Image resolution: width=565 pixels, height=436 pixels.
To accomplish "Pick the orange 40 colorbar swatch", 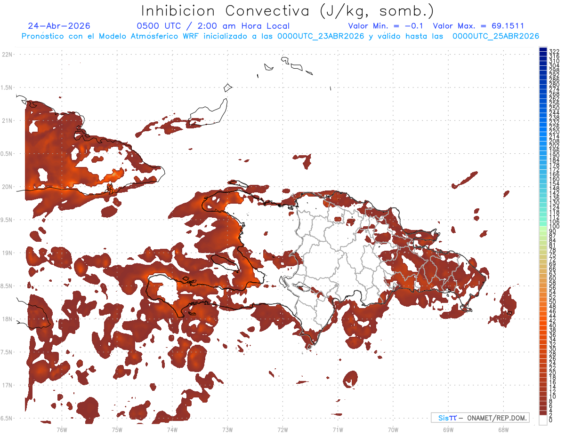I will coord(543,325).
